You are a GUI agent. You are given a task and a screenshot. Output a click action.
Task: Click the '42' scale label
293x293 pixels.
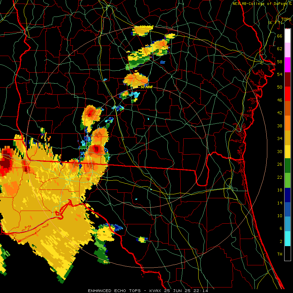280,113
